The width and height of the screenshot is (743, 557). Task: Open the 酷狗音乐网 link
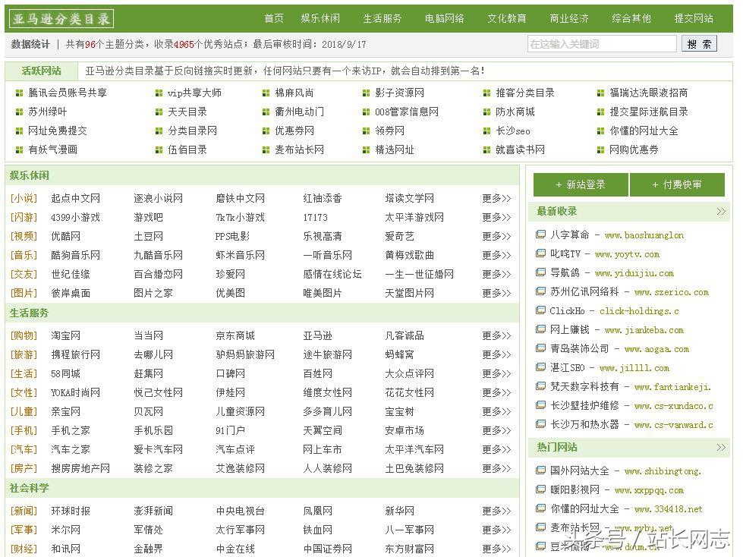(75, 255)
